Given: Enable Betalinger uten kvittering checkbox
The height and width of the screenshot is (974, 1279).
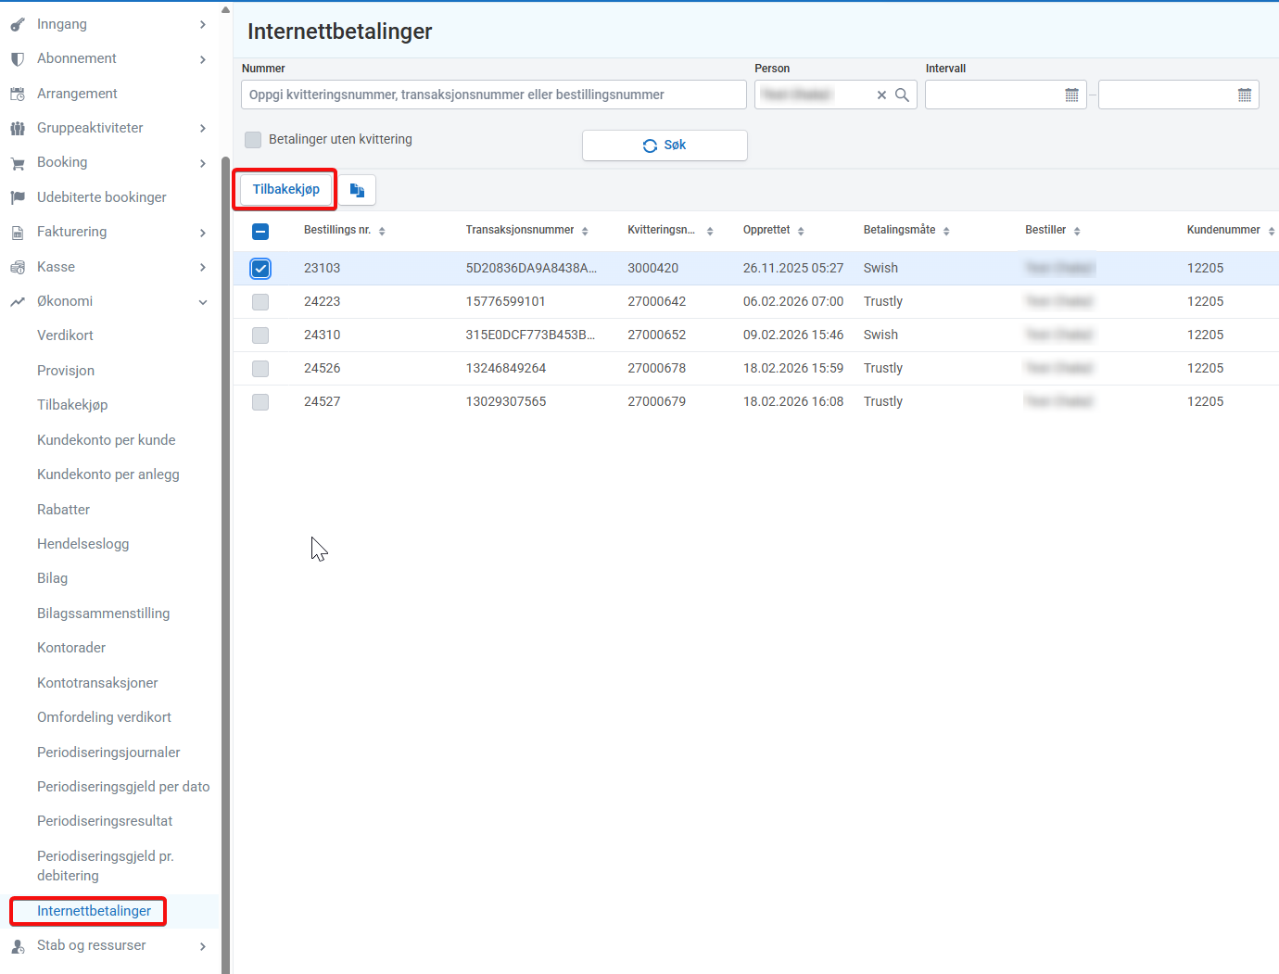Looking at the screenshot, I should (253, 140).
